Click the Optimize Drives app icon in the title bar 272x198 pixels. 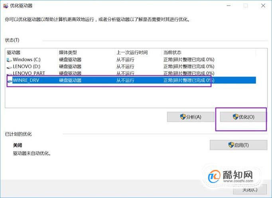(6, 6)
